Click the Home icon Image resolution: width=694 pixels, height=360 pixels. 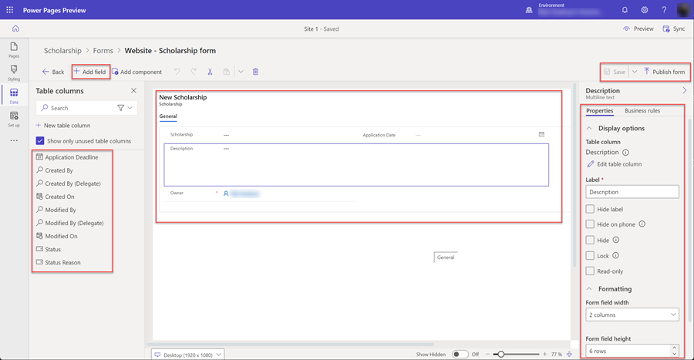point(15,29)
